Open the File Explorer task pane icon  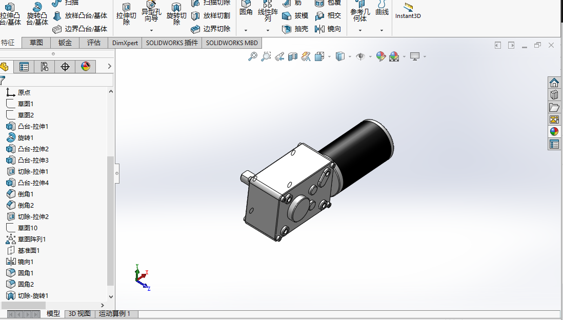coord(554,107)
